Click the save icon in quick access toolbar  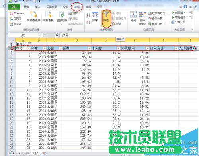click(16, 1)
